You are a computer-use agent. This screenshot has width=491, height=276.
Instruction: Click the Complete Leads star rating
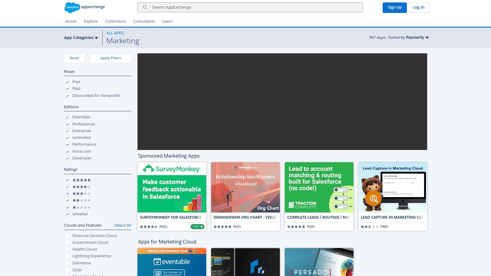point(296,227)
